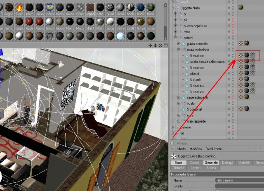
Task: Click material tag on Oggetto Nullo row
Action: pos(240,7)
